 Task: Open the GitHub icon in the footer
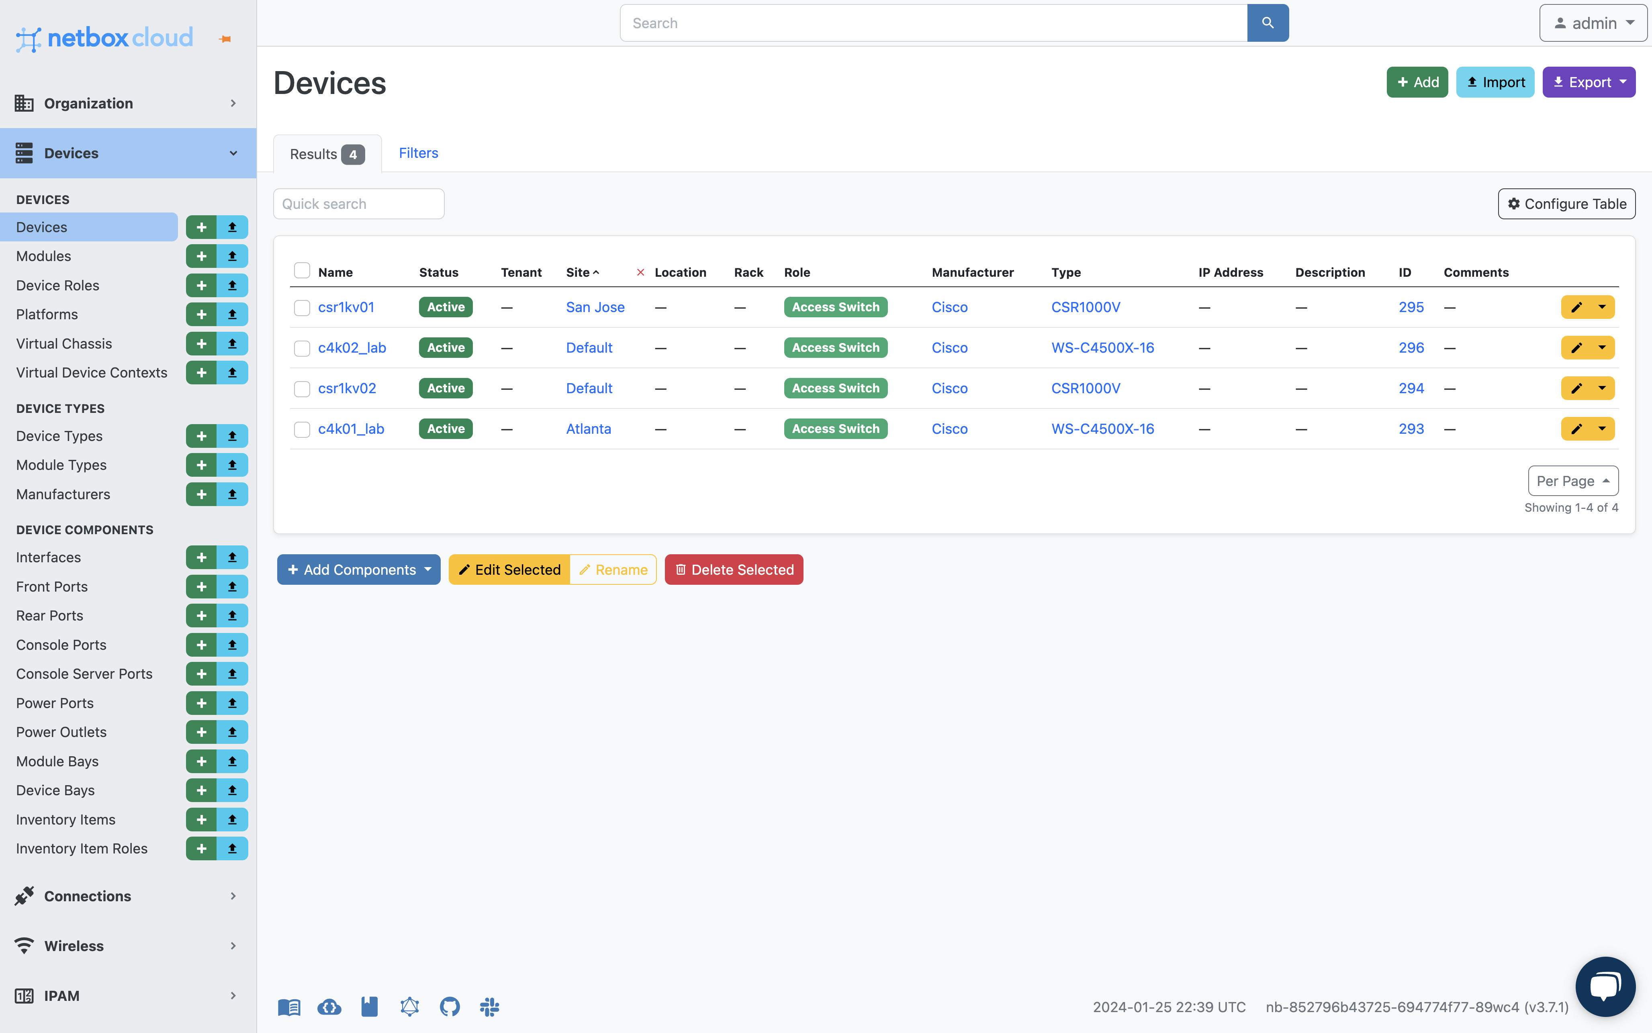450,1007
